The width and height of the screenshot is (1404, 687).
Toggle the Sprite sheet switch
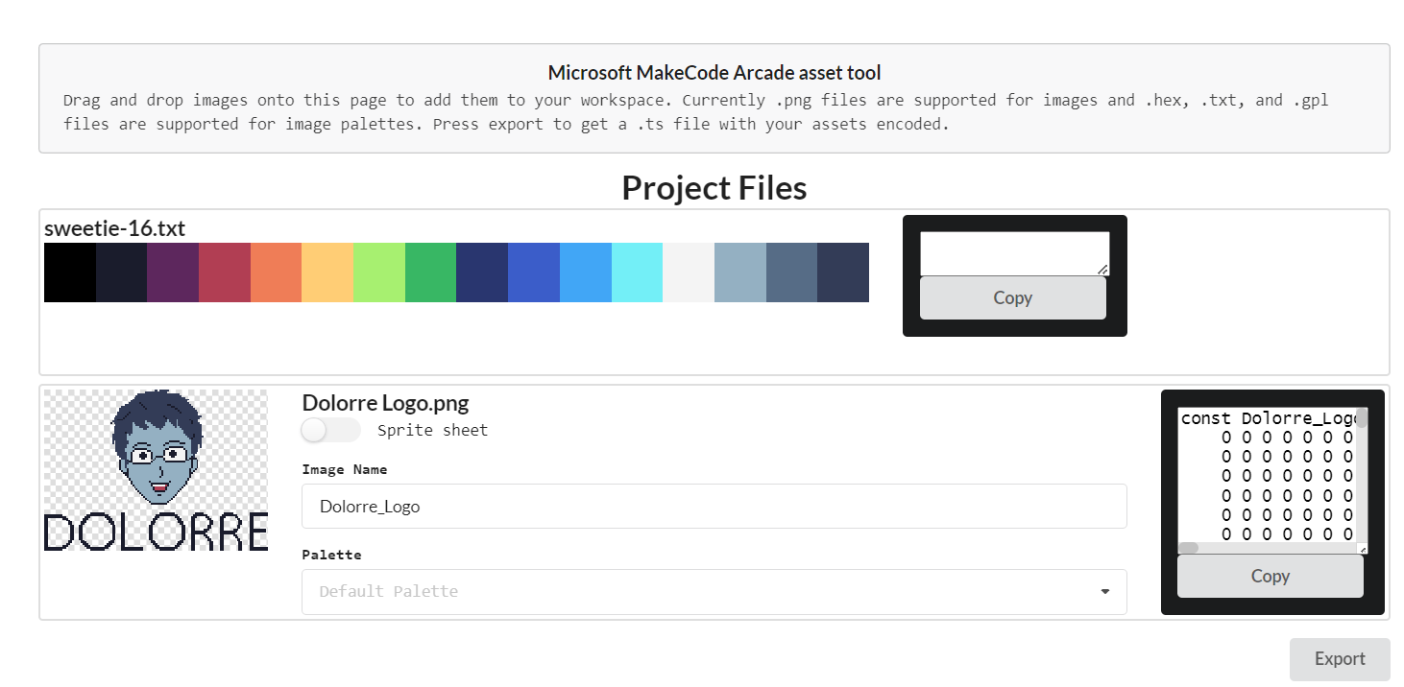click(x=330, y=430)
